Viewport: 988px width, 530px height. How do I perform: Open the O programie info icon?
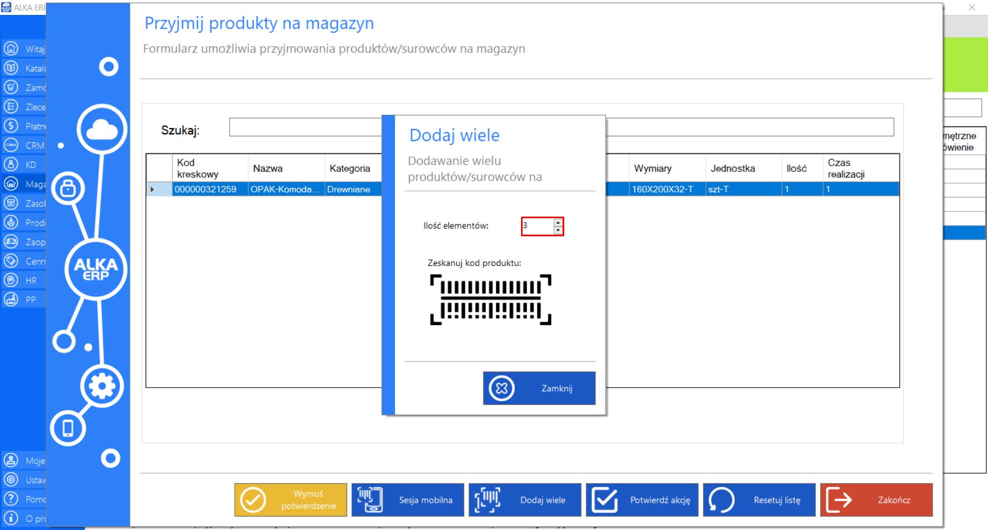(x=11, y=518)
